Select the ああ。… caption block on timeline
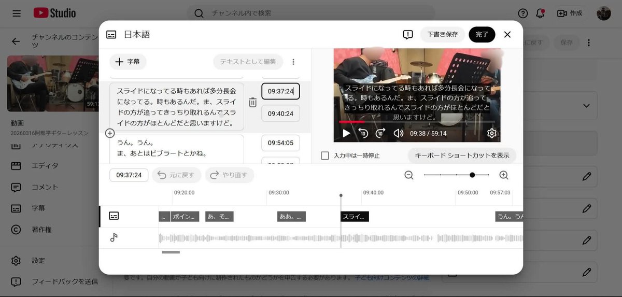The height and width of the screenshot is (297, 622). tap(292, 217)
